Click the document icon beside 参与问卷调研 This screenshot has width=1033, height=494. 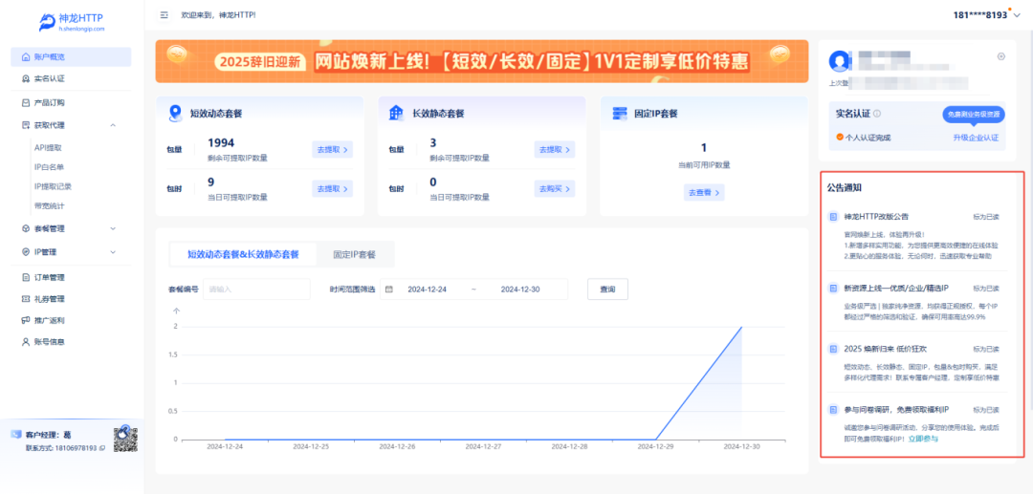[833, 410]
